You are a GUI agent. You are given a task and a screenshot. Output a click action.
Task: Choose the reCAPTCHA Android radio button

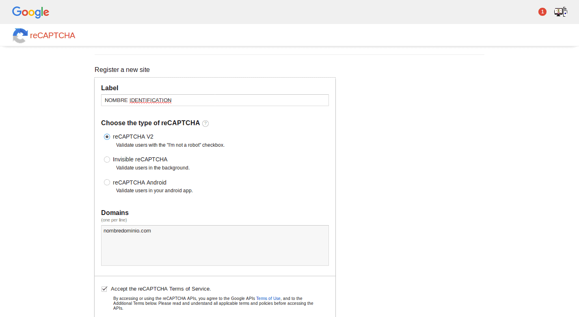coord(107,182)
